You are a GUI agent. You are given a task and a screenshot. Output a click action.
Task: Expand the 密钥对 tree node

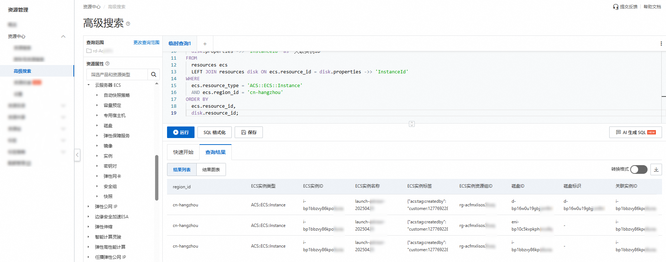(x=97, y=166)
